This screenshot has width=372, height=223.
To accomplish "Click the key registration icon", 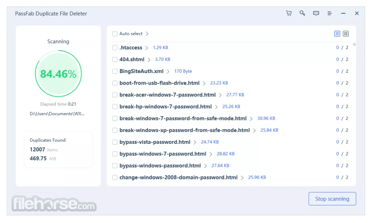I will tap(302, 13).
